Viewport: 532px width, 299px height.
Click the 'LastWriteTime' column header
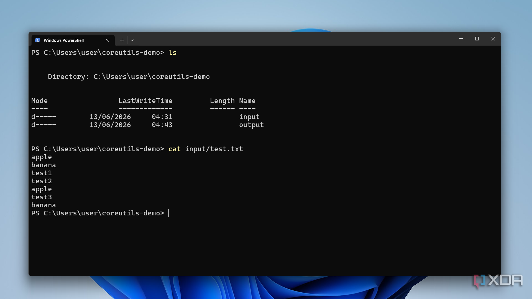[x=145, y=101]
